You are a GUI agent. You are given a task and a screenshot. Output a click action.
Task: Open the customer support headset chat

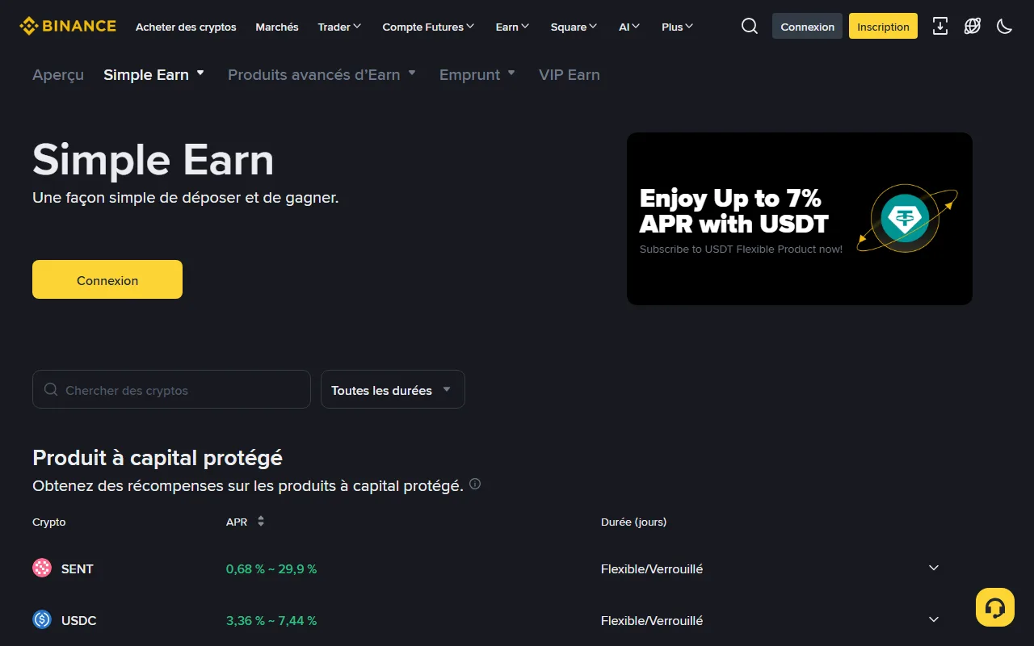pos(995,607)
